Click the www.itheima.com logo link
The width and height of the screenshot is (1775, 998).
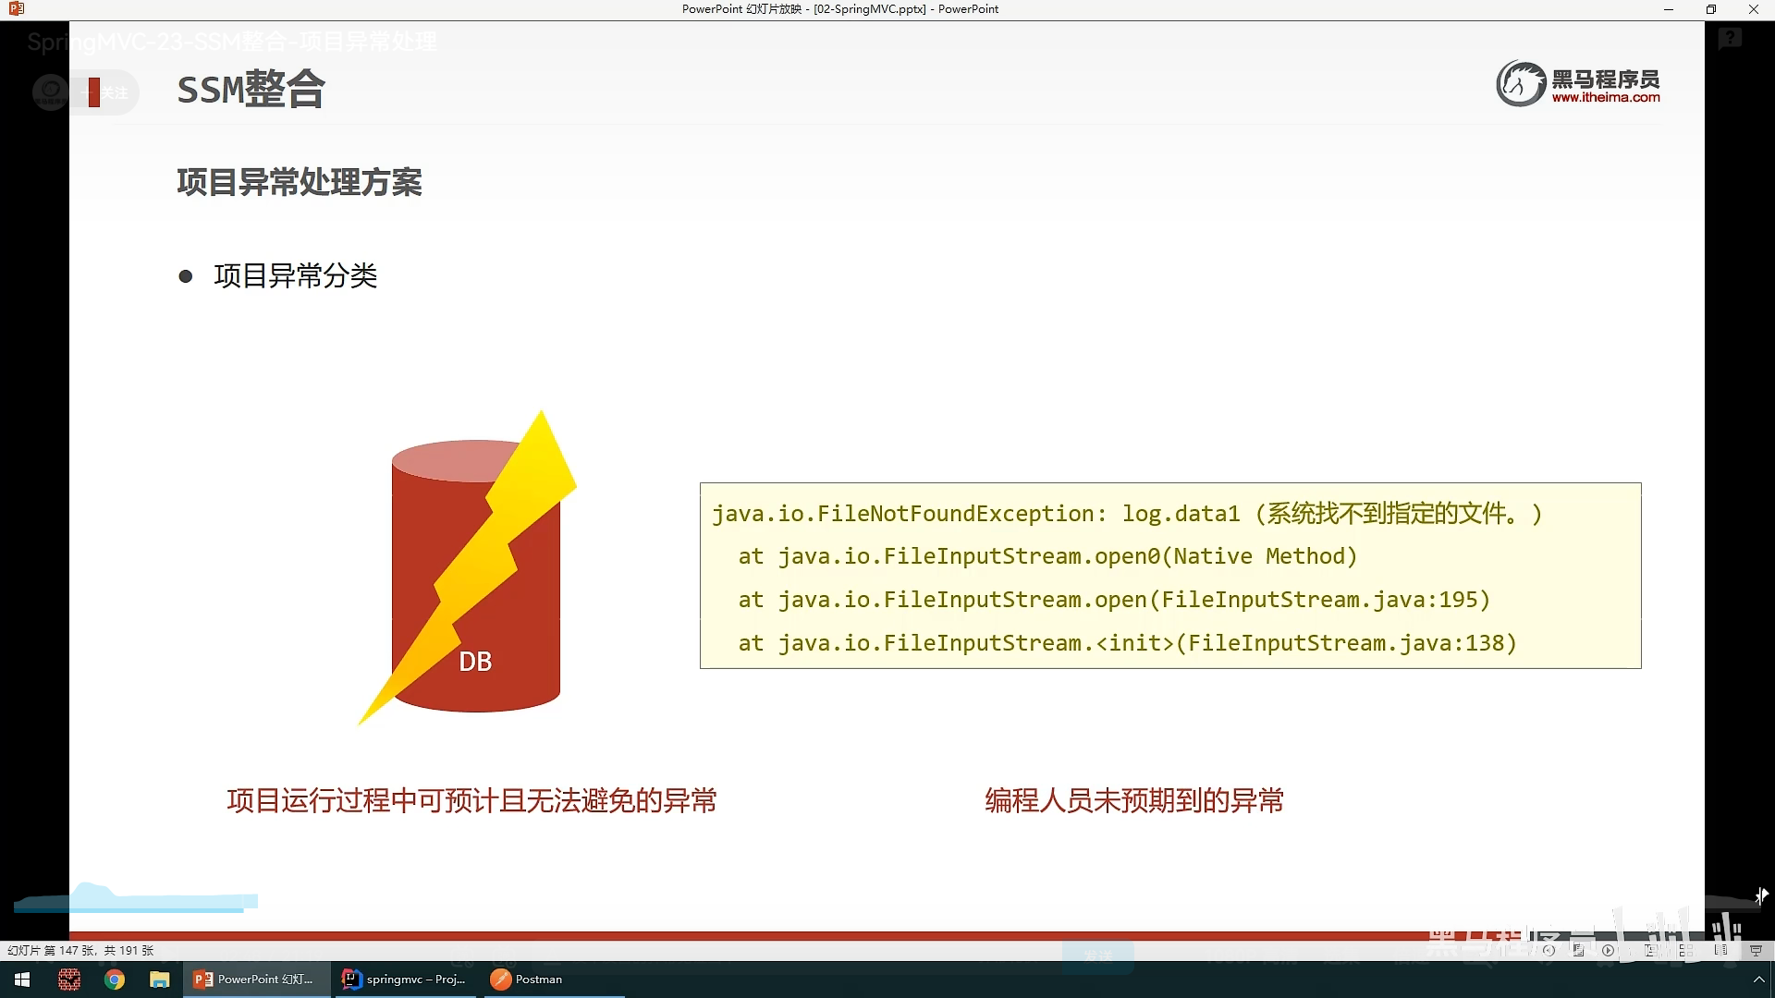pos(1606,97)
